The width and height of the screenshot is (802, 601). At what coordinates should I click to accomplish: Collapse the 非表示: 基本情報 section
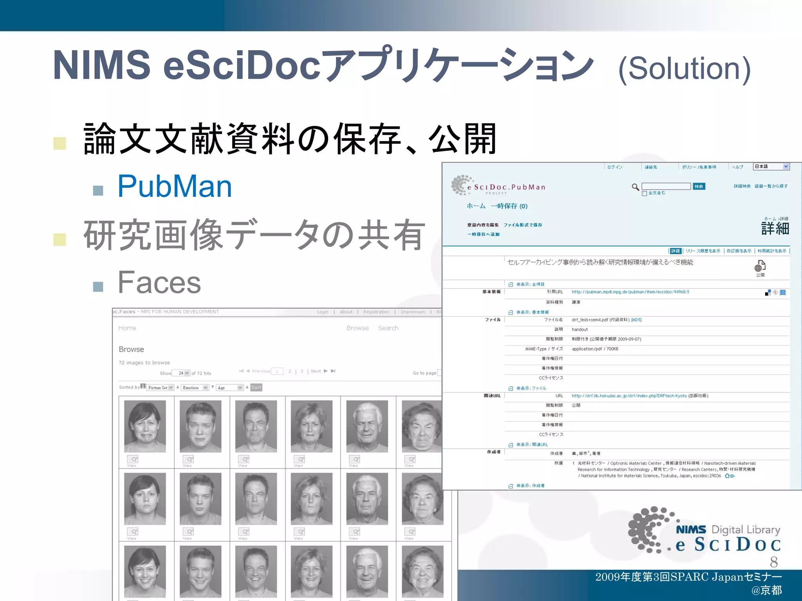(511, 312)
